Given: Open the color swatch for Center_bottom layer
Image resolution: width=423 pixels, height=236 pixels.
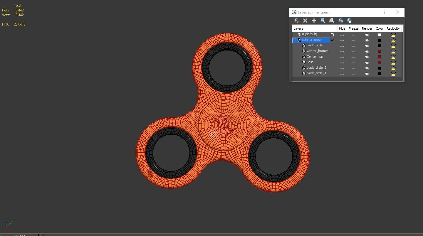Looking at the screenshot, I should click(x=379, y=51).
